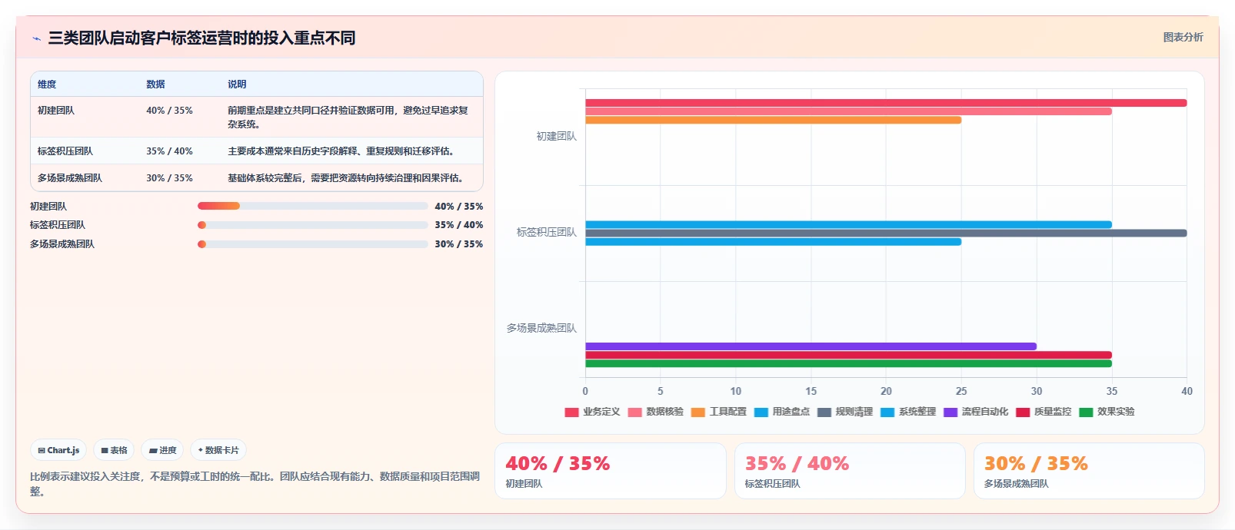Click the 进度 tag
1235x530 pixels.
point(163,450)
